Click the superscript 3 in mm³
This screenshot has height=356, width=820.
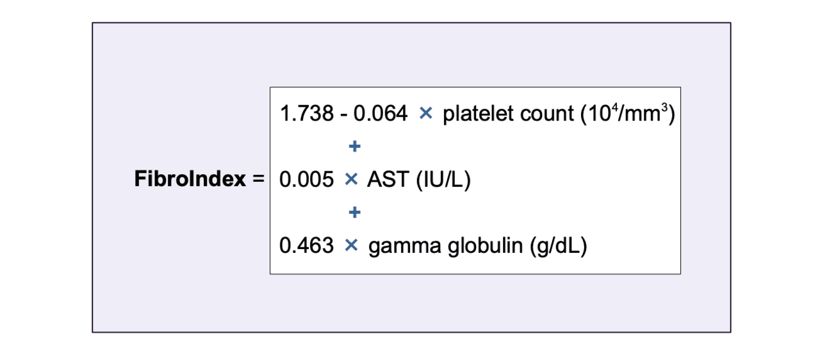coord(666,108)
